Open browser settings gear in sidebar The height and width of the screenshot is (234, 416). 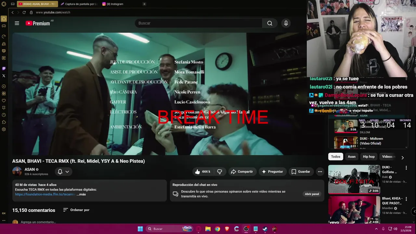[4, 129]
